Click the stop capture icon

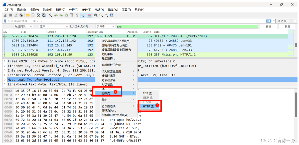[10, 15]
